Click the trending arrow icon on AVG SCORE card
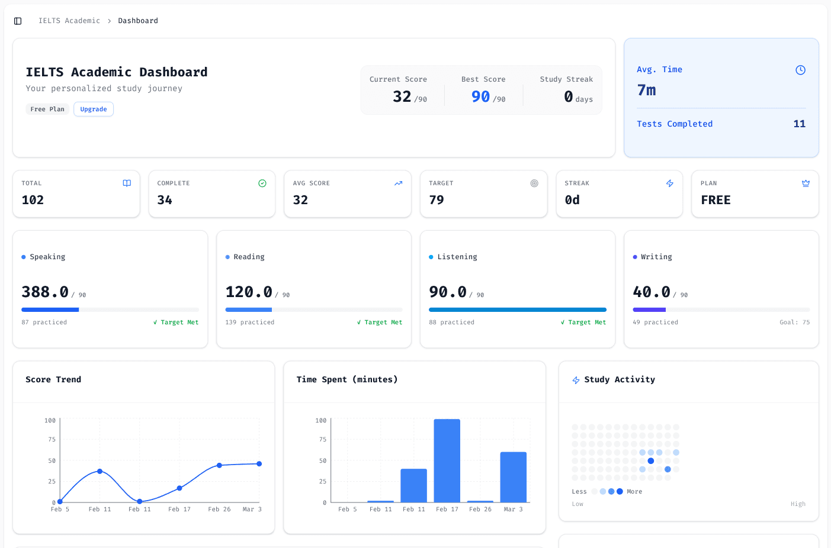831x548 pixels. [x=399, y=183]
